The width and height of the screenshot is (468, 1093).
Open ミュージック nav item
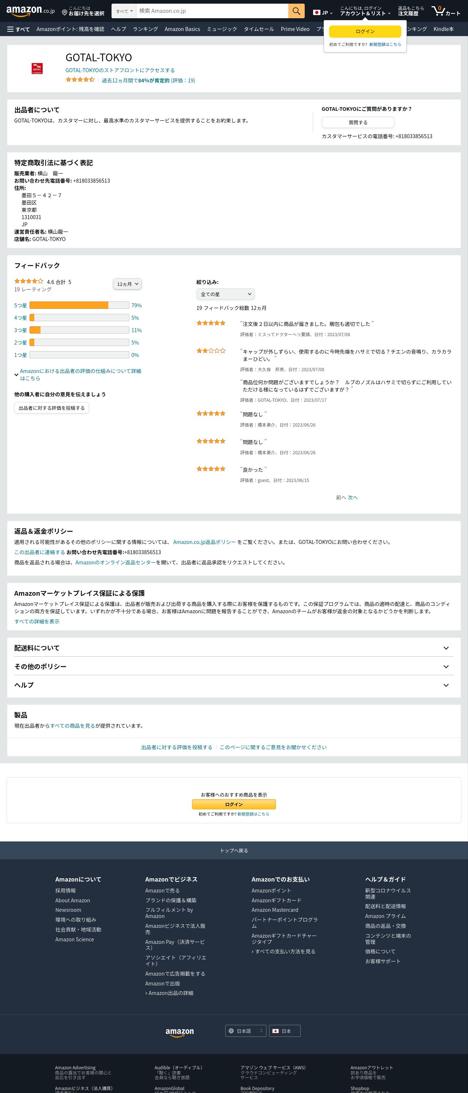[222, 29]
